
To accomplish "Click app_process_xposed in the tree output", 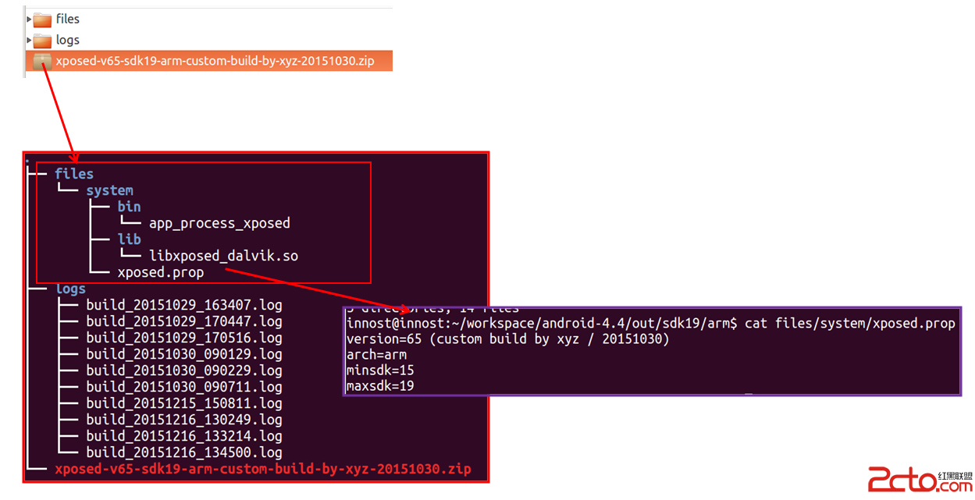I will tap(219, 223).
